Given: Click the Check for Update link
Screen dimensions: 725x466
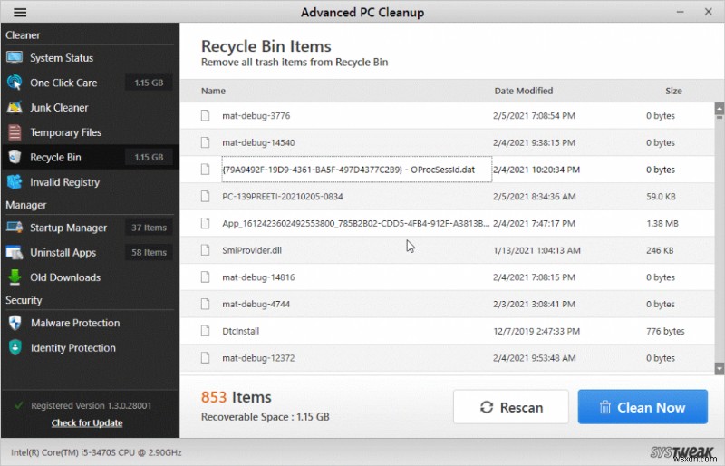Looking at the screenshot, I should click(87, 423).
